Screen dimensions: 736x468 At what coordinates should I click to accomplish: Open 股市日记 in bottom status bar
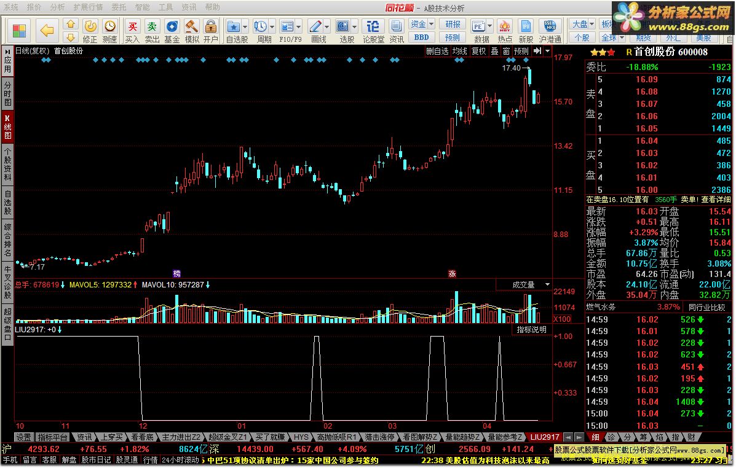coord(96,460)
